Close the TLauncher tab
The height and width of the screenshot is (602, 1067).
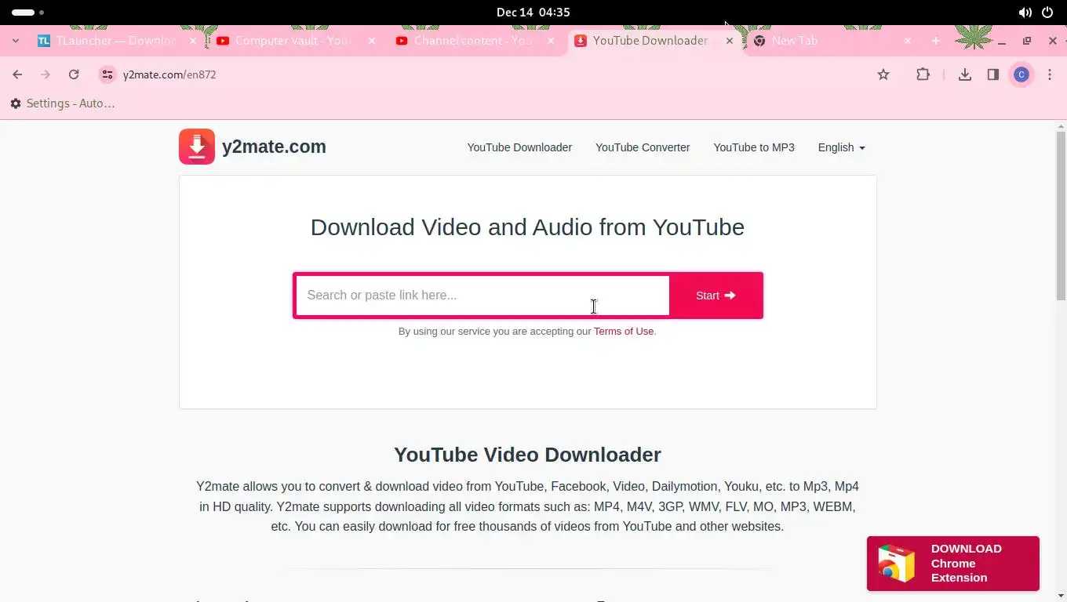pos(193,41)
